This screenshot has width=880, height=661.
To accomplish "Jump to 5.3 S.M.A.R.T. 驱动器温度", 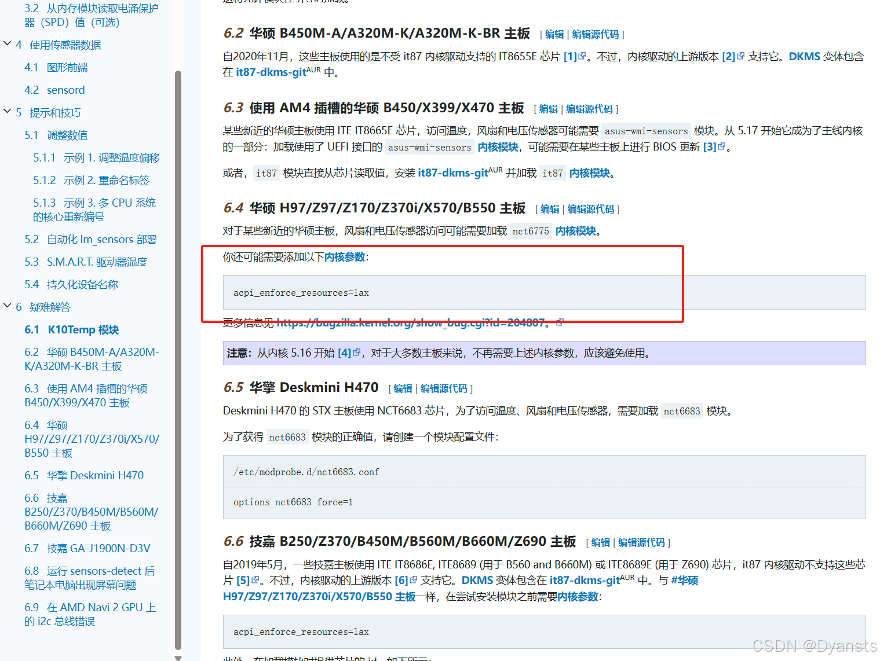I will point(86,262).
